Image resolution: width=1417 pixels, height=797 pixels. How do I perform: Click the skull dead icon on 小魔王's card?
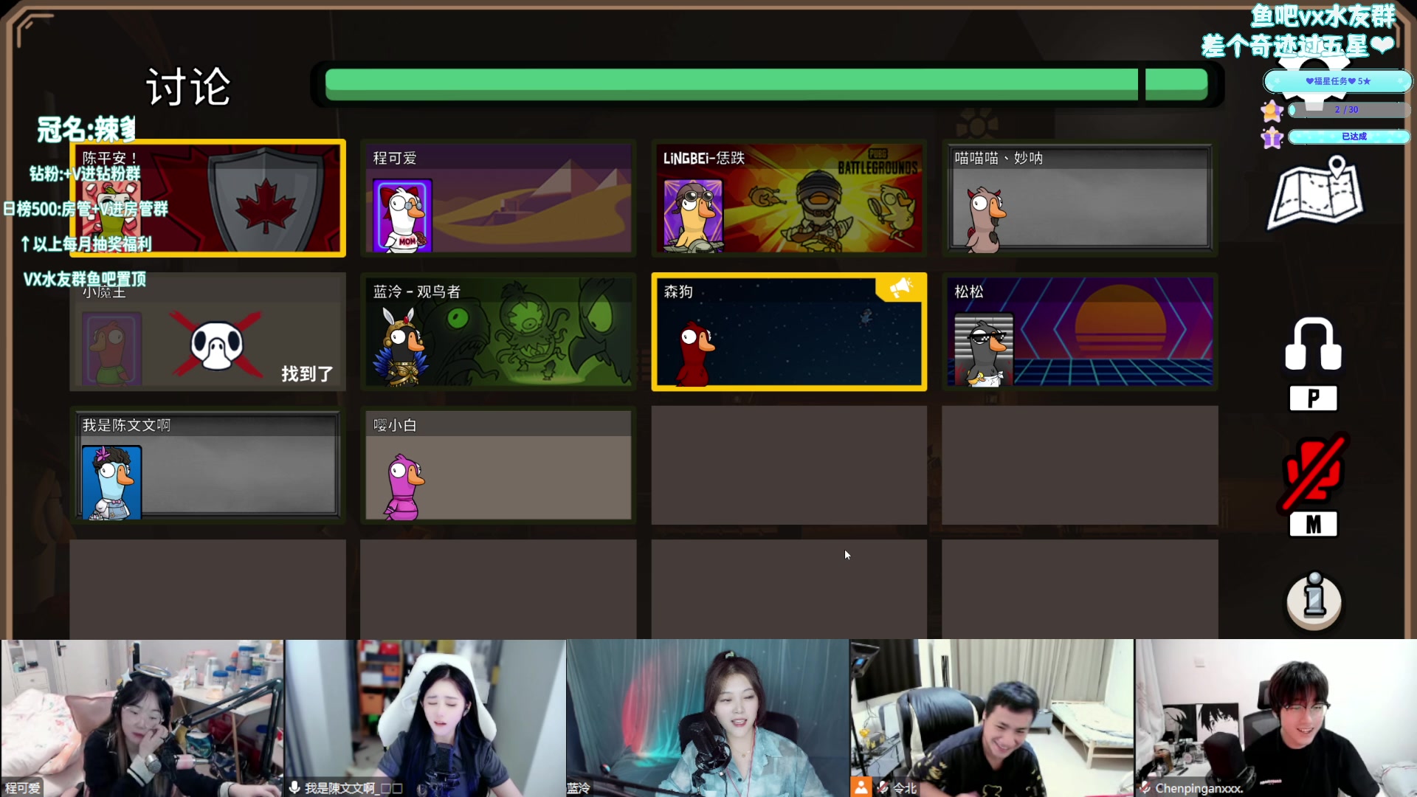[217, 345]
